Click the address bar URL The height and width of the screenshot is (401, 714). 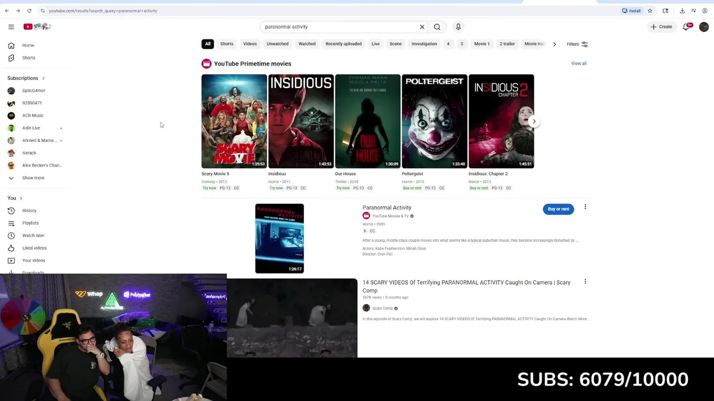(x=103, y=11)
